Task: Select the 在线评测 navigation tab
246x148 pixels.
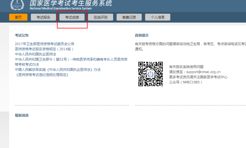Action: (x=101, y=17)
